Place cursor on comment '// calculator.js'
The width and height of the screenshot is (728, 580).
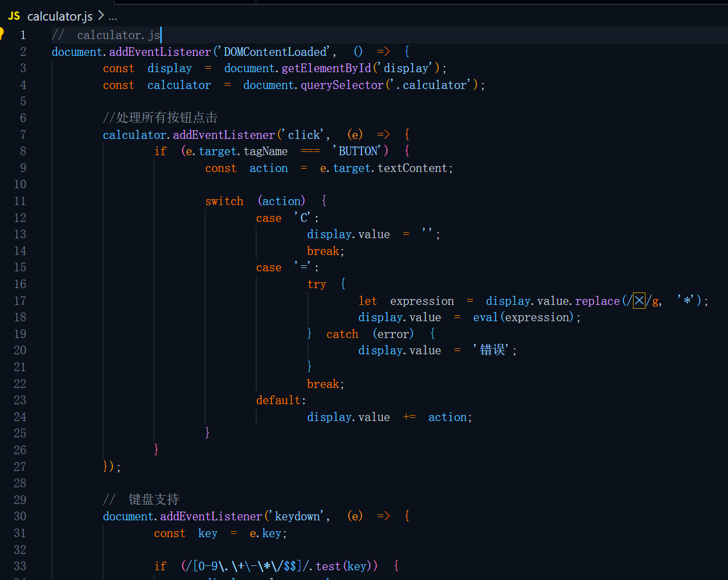[106, 35]
